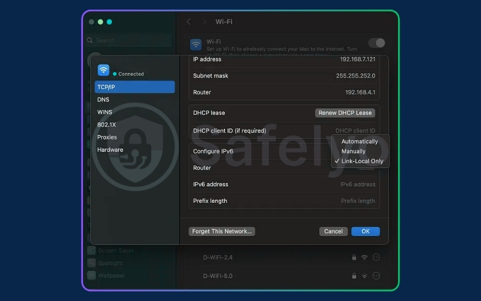Click the back arrow in Wi-Fi window
The image size is (481, 301).
[189, 22]
